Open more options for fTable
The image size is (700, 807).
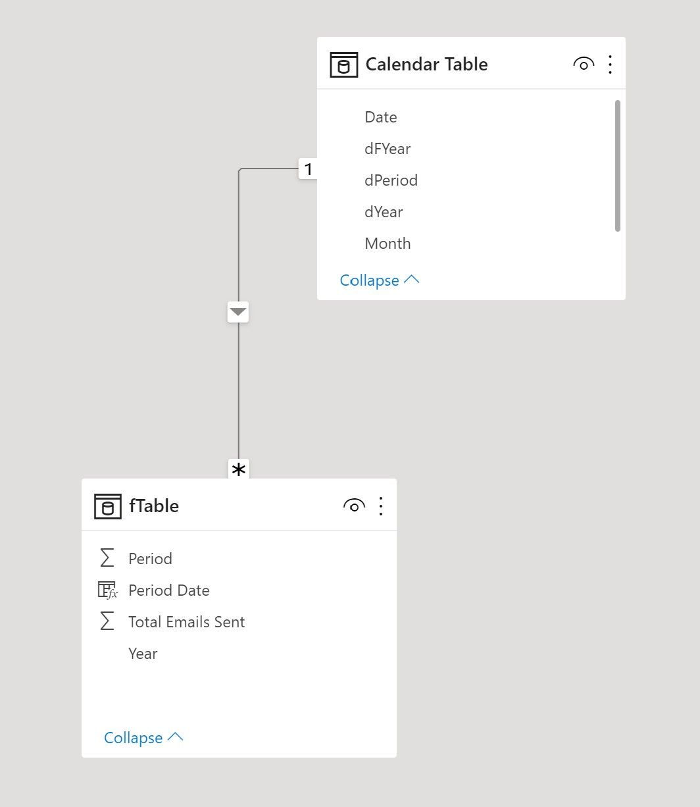pos(381,506)
